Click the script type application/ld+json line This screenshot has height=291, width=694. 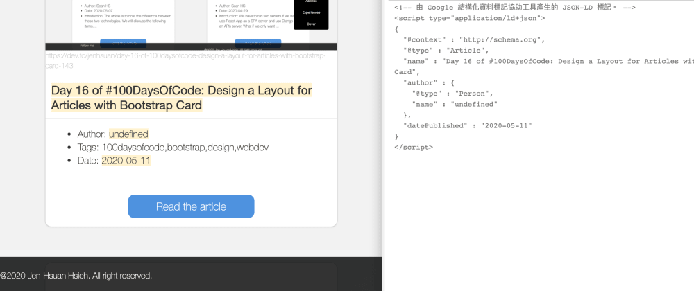(x=470, y=18)
